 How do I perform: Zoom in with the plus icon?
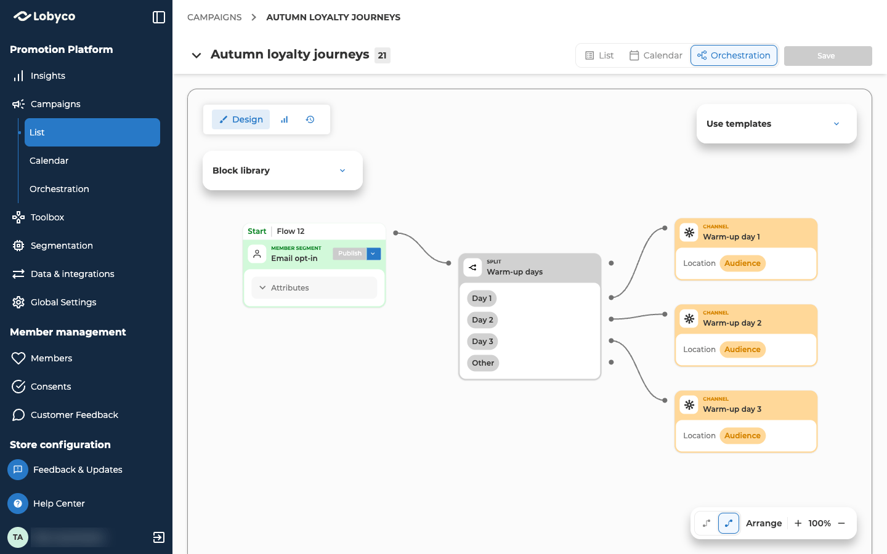tap(798, 523)
